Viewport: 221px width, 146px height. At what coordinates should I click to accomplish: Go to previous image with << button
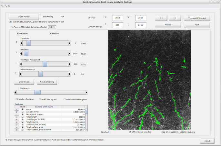pos(161,18)
